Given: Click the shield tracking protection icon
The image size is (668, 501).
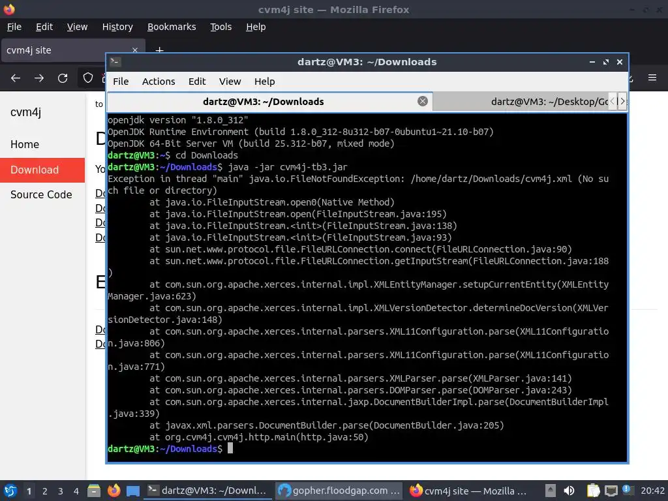Looking at the screenshot, I should 88,78.
